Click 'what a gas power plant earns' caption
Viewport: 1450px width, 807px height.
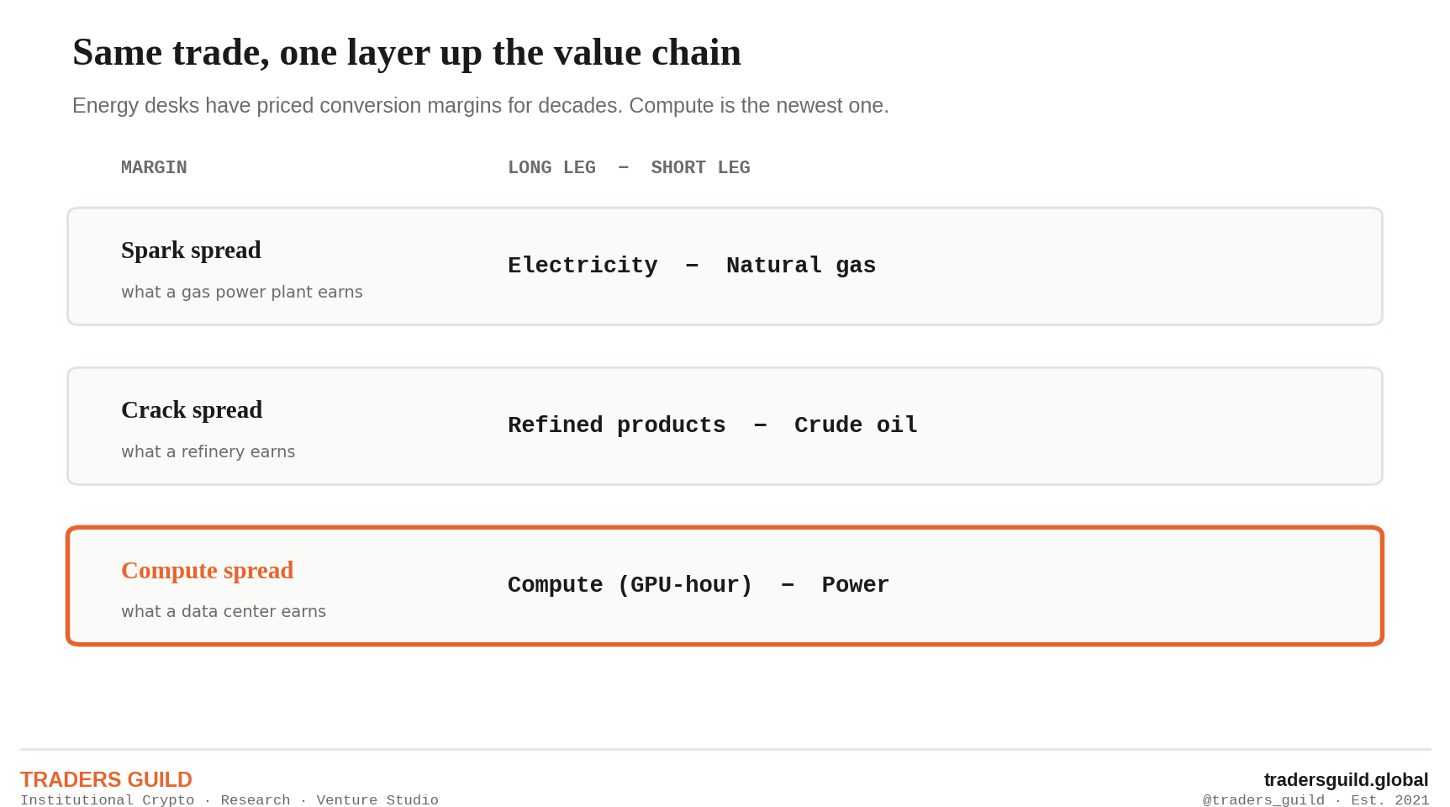(x=242, y=292)
